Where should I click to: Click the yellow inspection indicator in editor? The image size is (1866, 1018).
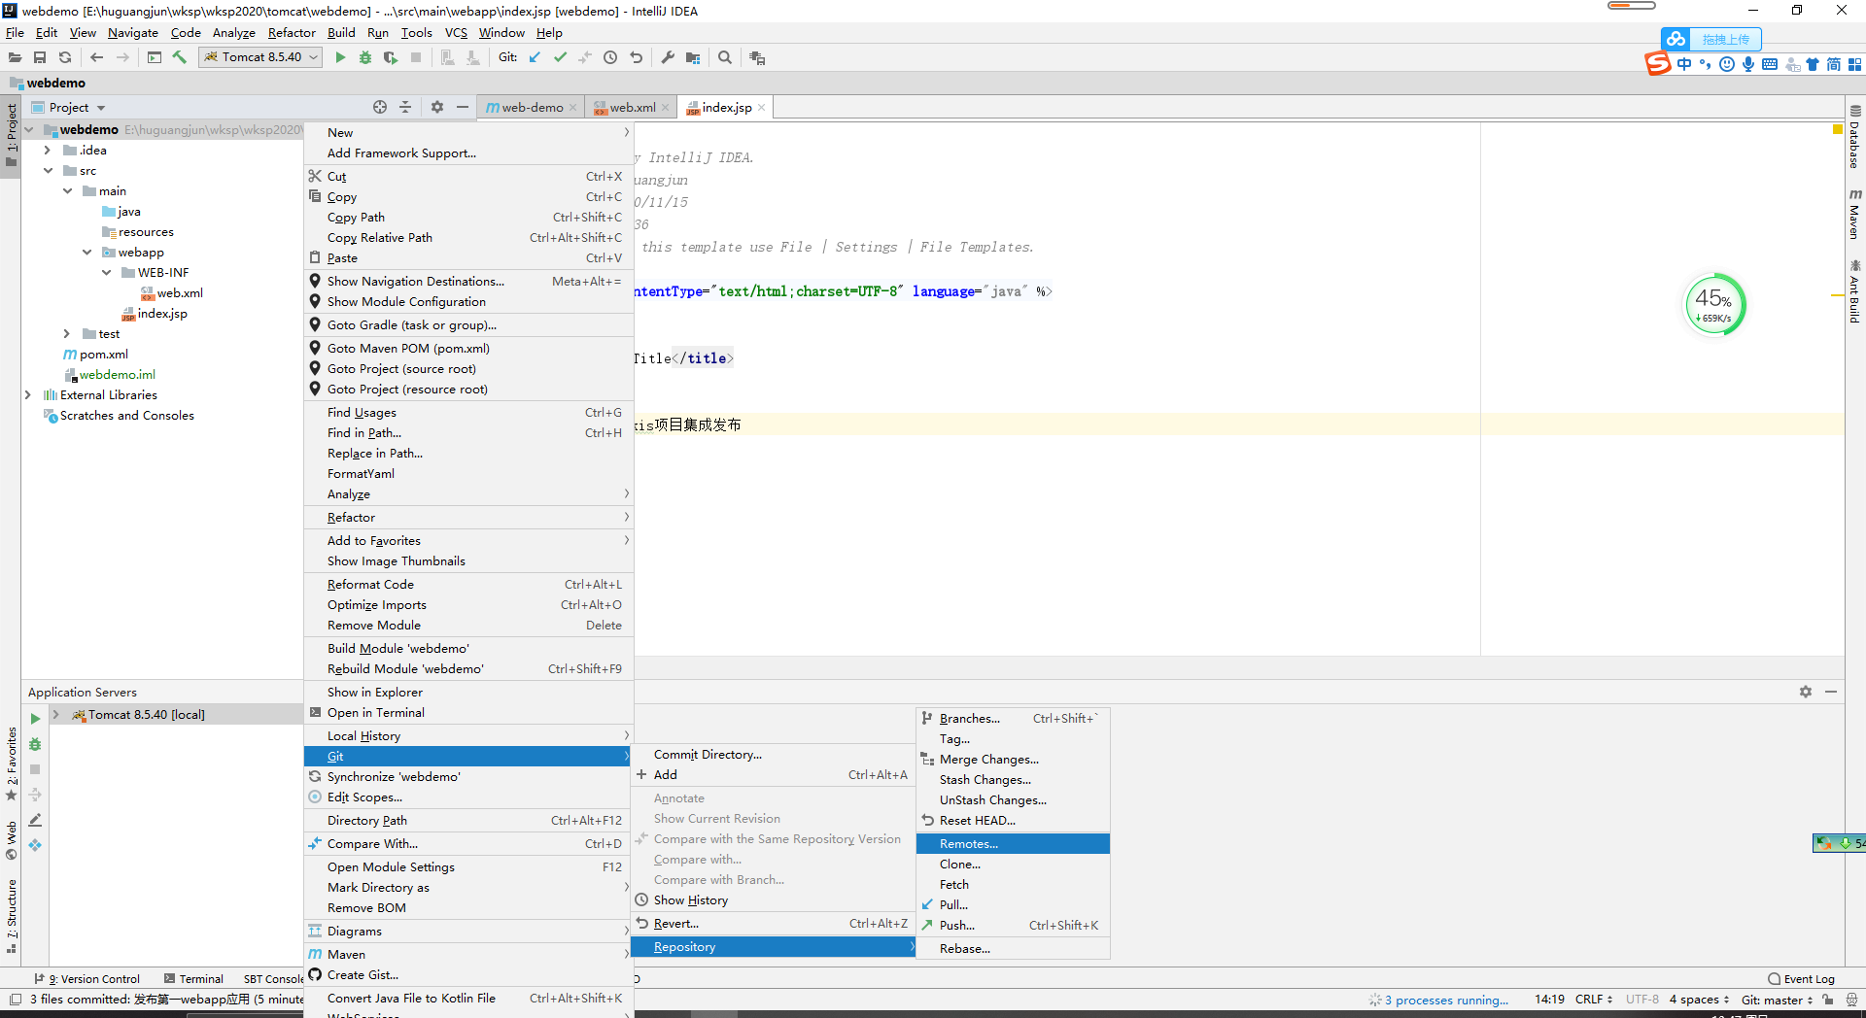[1837, 129]
